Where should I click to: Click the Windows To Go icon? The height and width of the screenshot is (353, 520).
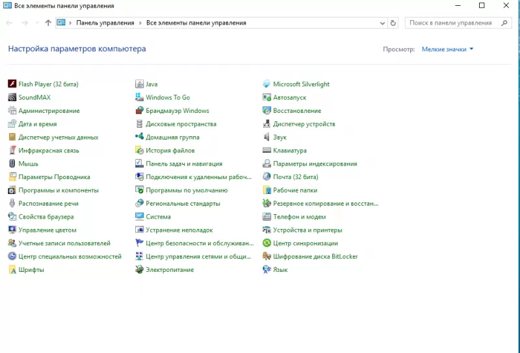click(139, 97)
